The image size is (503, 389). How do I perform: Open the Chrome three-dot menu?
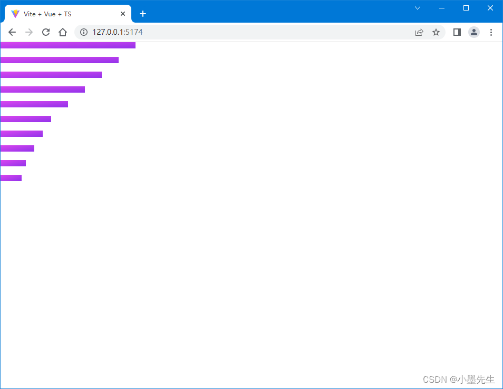[x=491, y=32]
